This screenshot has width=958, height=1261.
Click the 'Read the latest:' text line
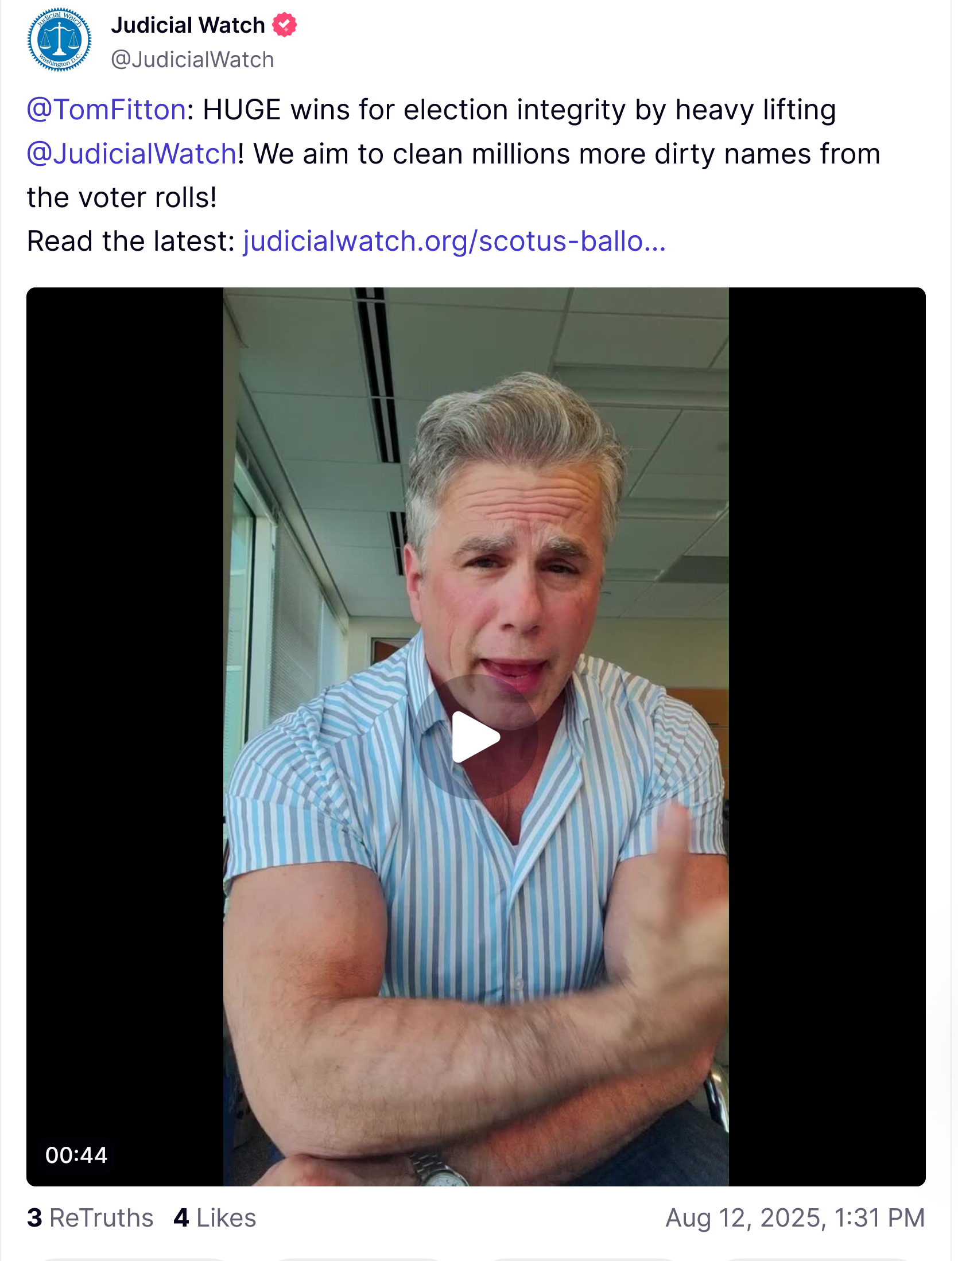[x=131, y=241]
